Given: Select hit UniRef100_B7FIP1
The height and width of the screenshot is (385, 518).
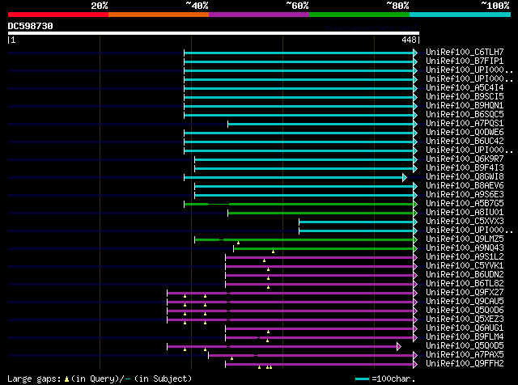Looking at the screenshot, I should [465, 61].
